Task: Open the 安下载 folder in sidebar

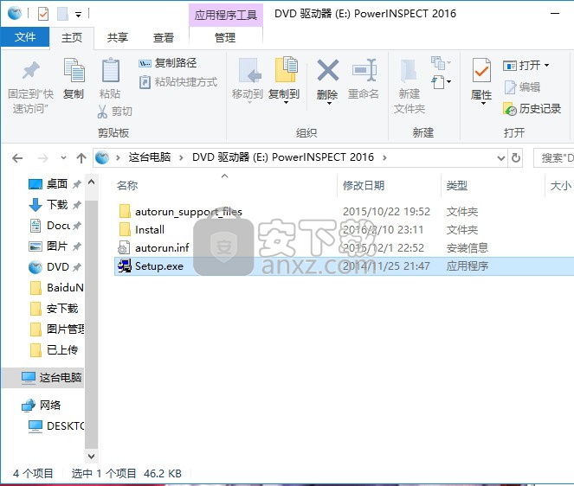Action: tap(54, 309)
